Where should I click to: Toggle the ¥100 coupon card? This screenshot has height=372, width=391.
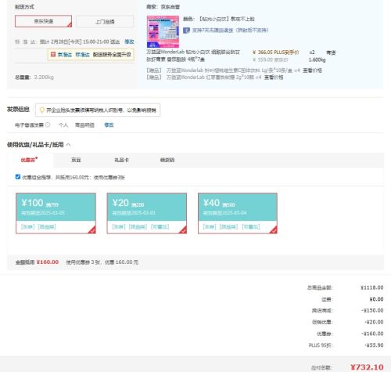(56, 213)
